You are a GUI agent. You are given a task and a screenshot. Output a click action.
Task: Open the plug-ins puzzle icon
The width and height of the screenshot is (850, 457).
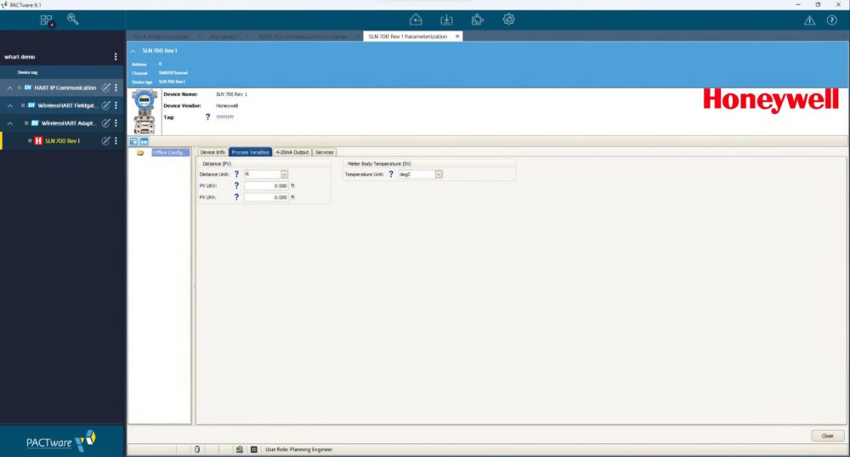click(477, 20)
